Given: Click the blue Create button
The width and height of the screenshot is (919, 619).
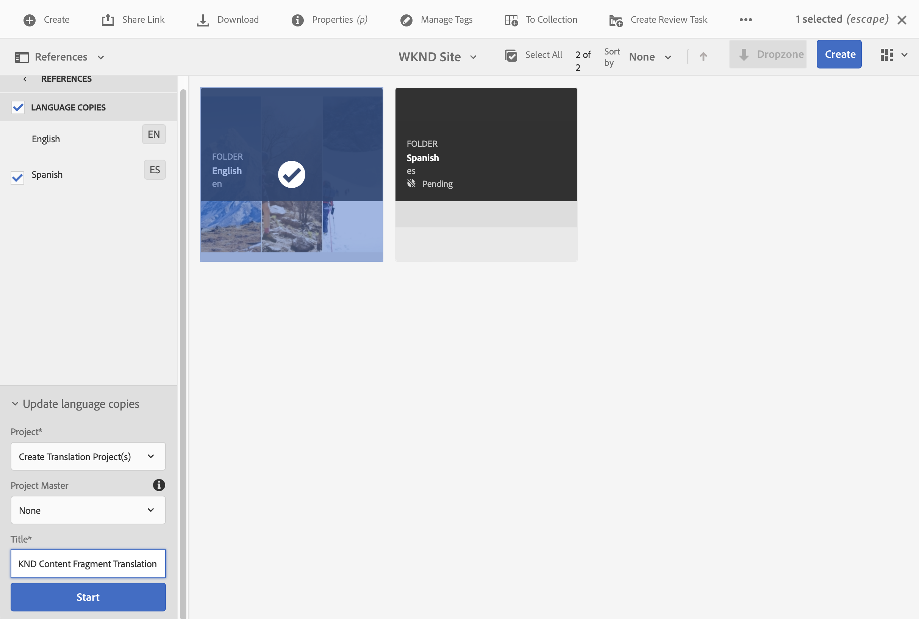Looking at the screenshot, I should coord(839,54).
